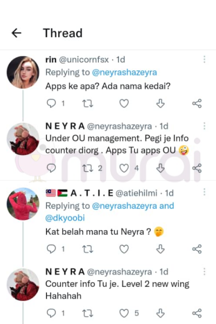Retweet NEYRA's Under OU management tweet
Screen dimensions: 216x324
[x=87, y=168]
